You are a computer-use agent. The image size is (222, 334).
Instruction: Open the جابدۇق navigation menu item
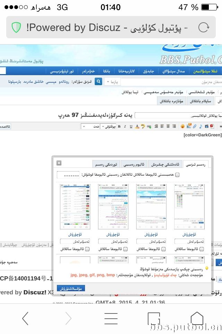tap(148, 71)
